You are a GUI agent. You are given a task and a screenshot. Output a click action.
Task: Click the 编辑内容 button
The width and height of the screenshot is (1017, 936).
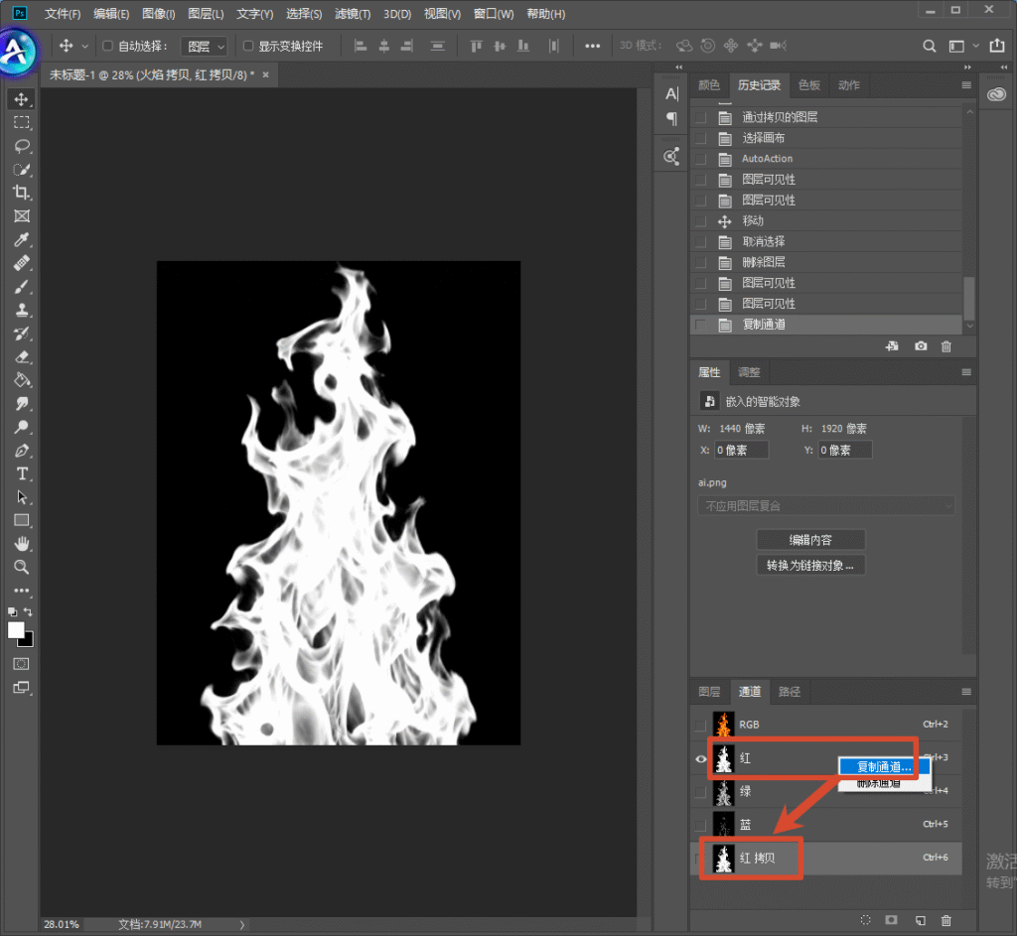(810, 540)
